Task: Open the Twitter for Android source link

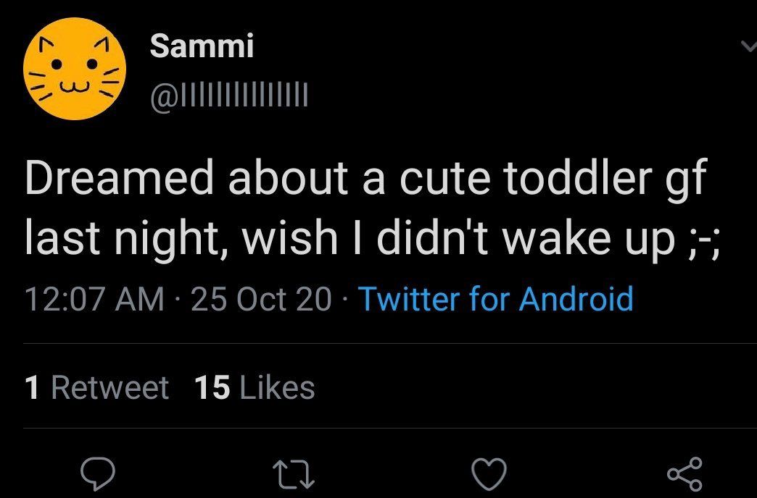Action: (x=496, y=298)
